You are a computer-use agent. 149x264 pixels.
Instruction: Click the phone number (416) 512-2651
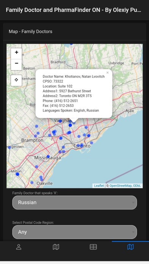click(66, 101)
